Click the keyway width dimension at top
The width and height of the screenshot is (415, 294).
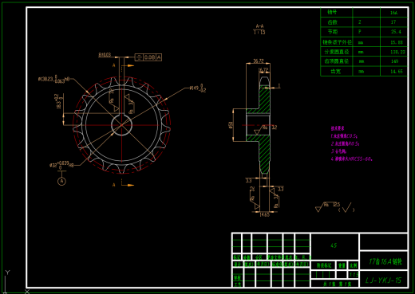105,55
